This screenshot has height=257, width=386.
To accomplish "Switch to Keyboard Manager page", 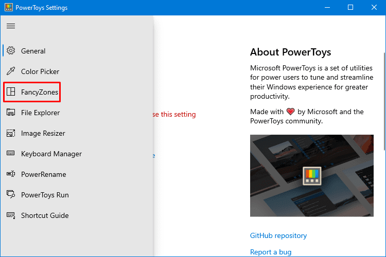I will point(77,154).
